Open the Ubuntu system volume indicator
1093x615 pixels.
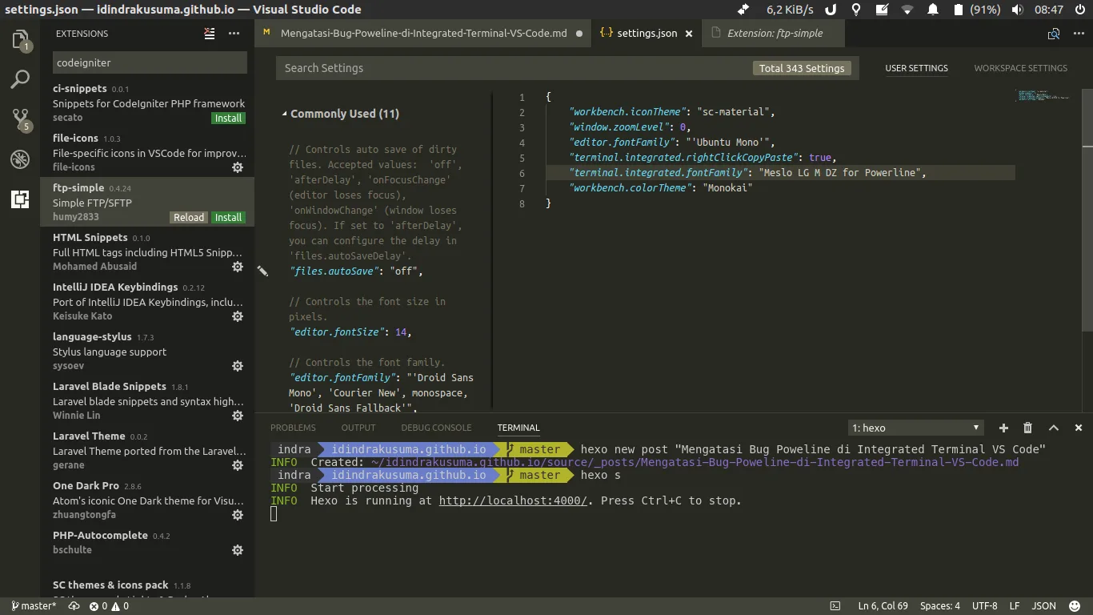coord(1017,10)
